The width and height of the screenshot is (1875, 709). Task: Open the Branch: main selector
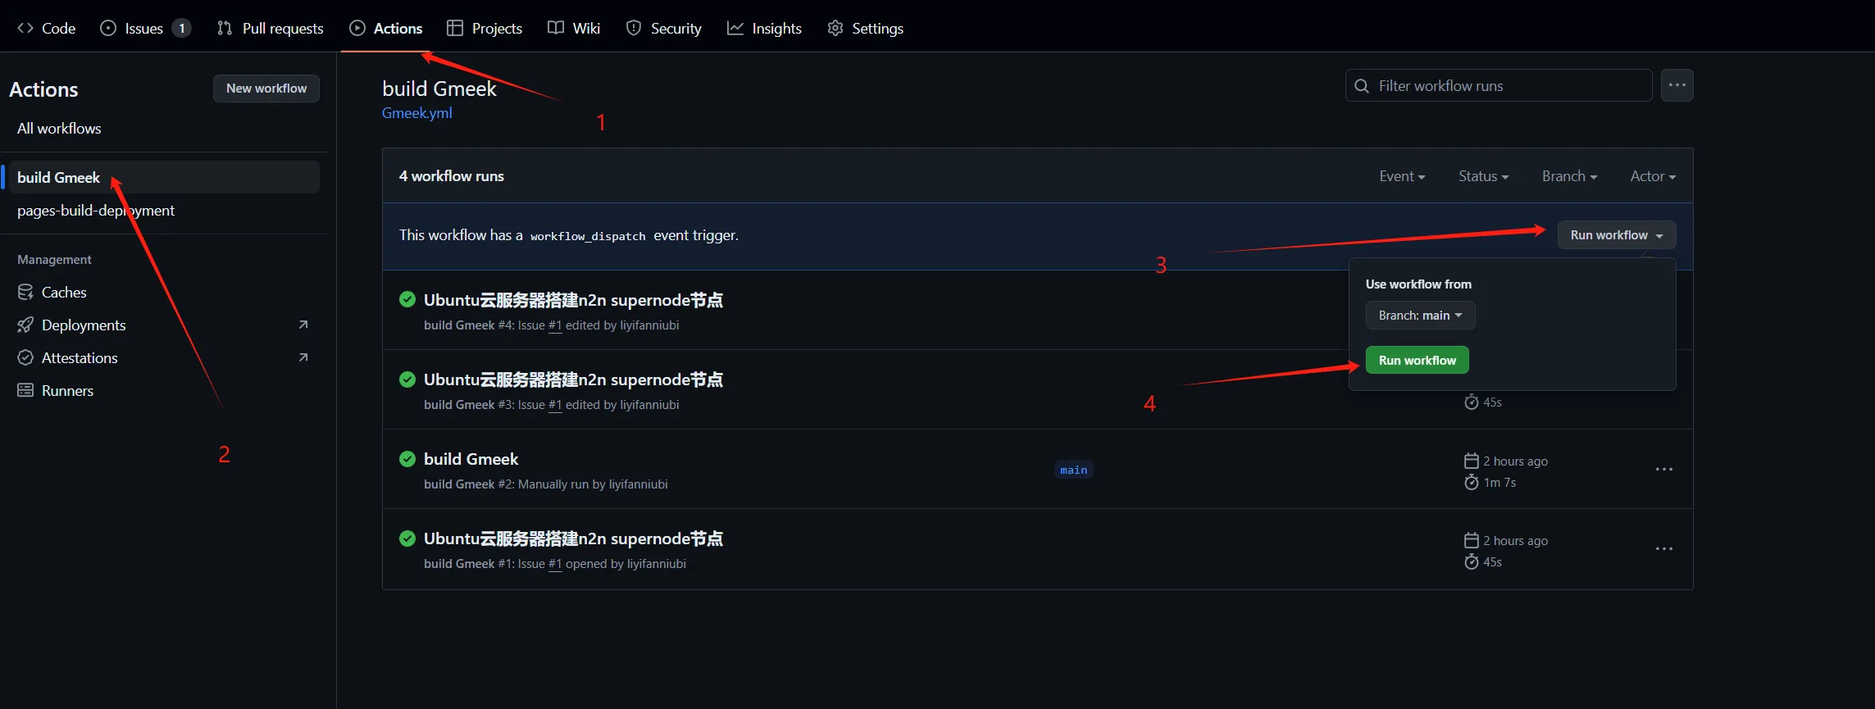[1419, 316]
